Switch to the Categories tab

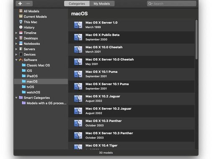pyautogui.click(x=77, y=4)
